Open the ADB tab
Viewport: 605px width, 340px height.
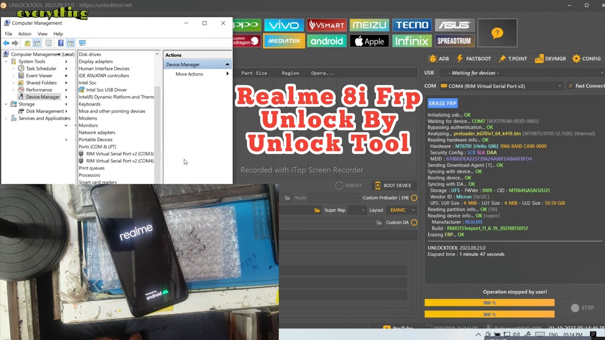pyautogui.click(x=439, y=59)
